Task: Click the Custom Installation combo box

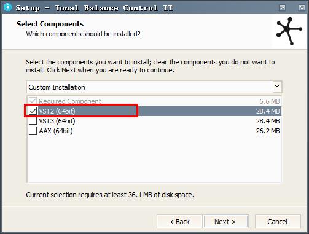Action: coord(154,87)
